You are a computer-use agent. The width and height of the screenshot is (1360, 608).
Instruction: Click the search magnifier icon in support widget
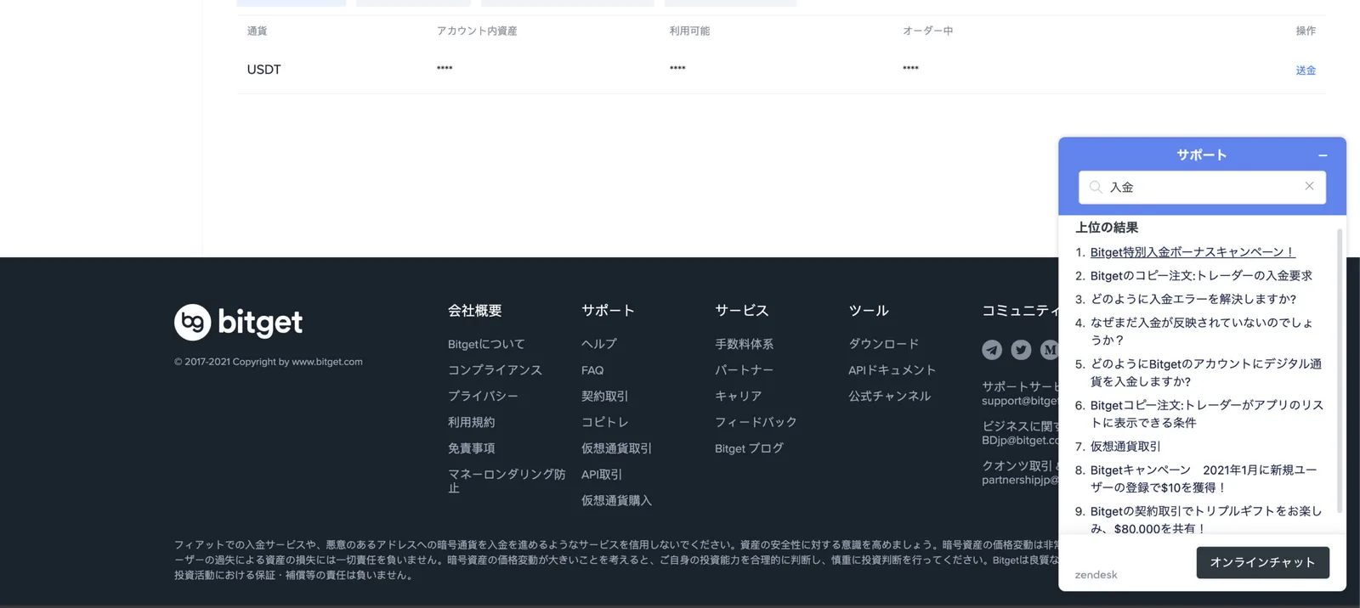[1096, 187]
